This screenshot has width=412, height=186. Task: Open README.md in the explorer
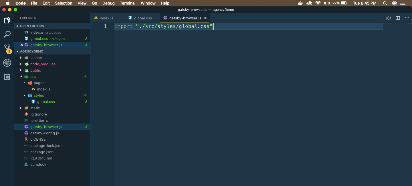pyautogui.click(x=52, y=158)
